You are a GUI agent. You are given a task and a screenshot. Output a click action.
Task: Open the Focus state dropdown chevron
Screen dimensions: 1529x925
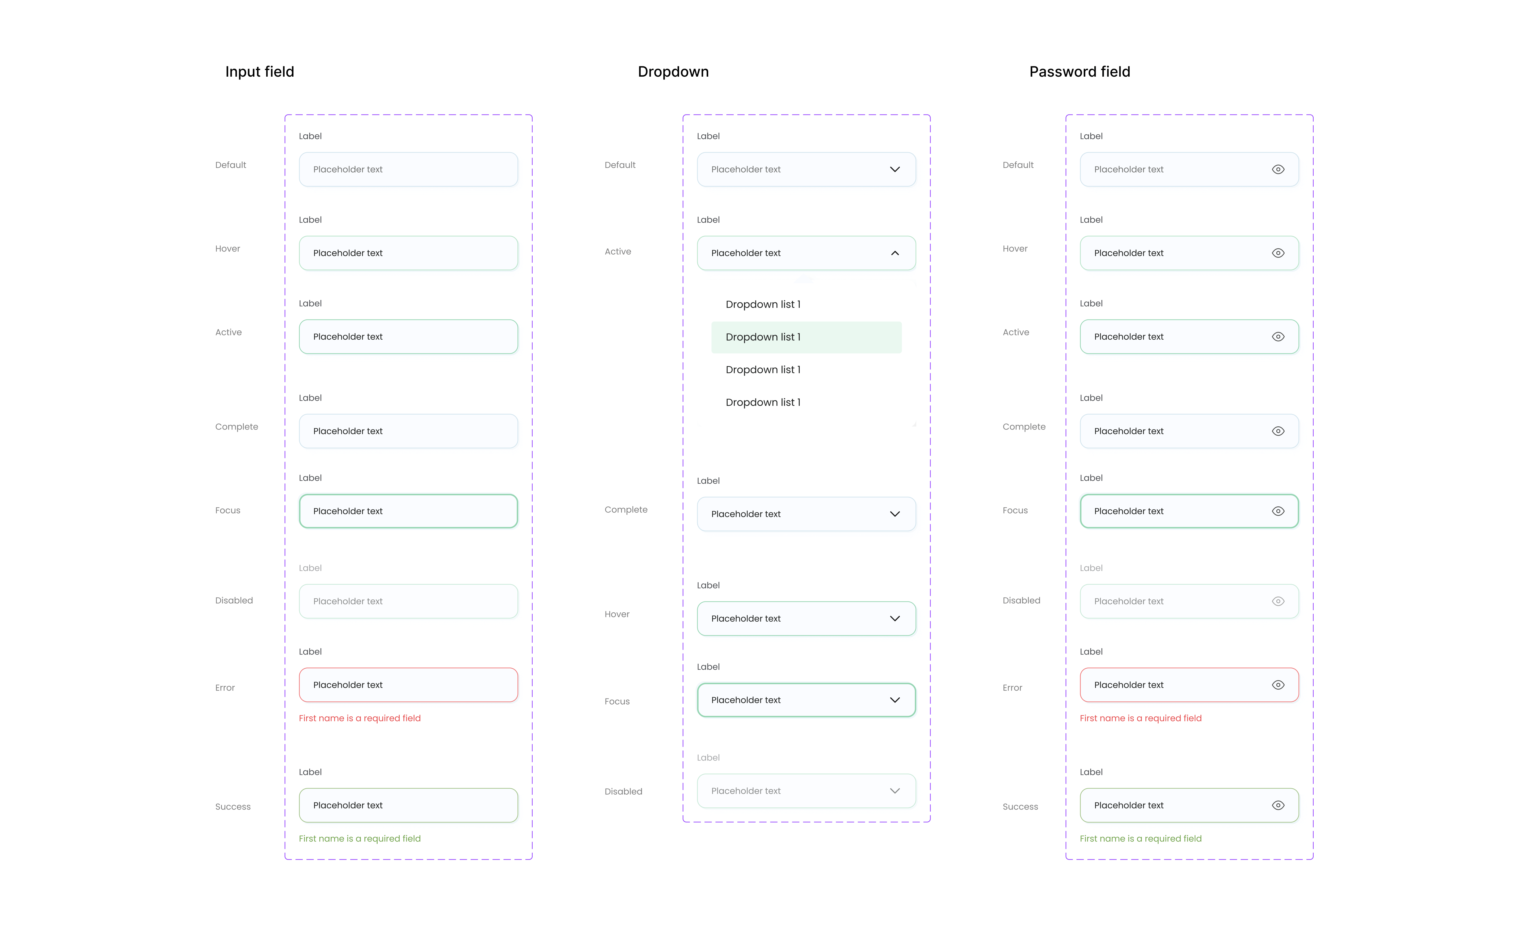pos(895,700)
